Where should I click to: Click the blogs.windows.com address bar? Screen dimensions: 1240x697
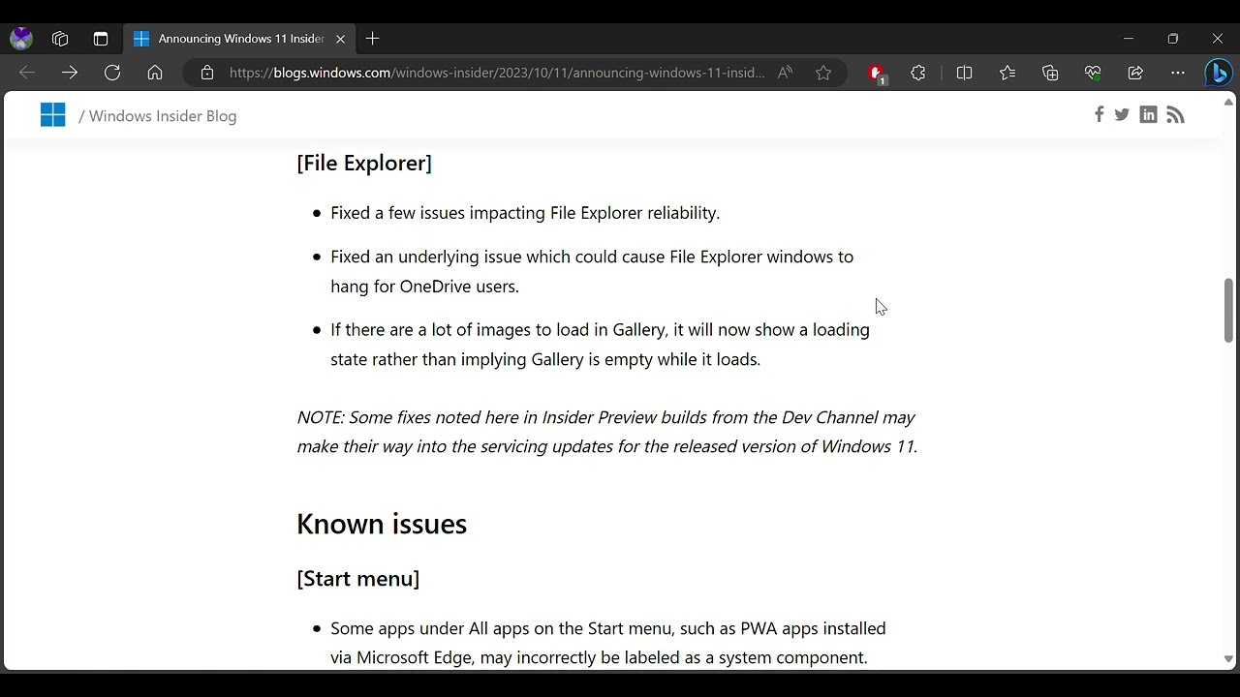[x=497, y=73]
